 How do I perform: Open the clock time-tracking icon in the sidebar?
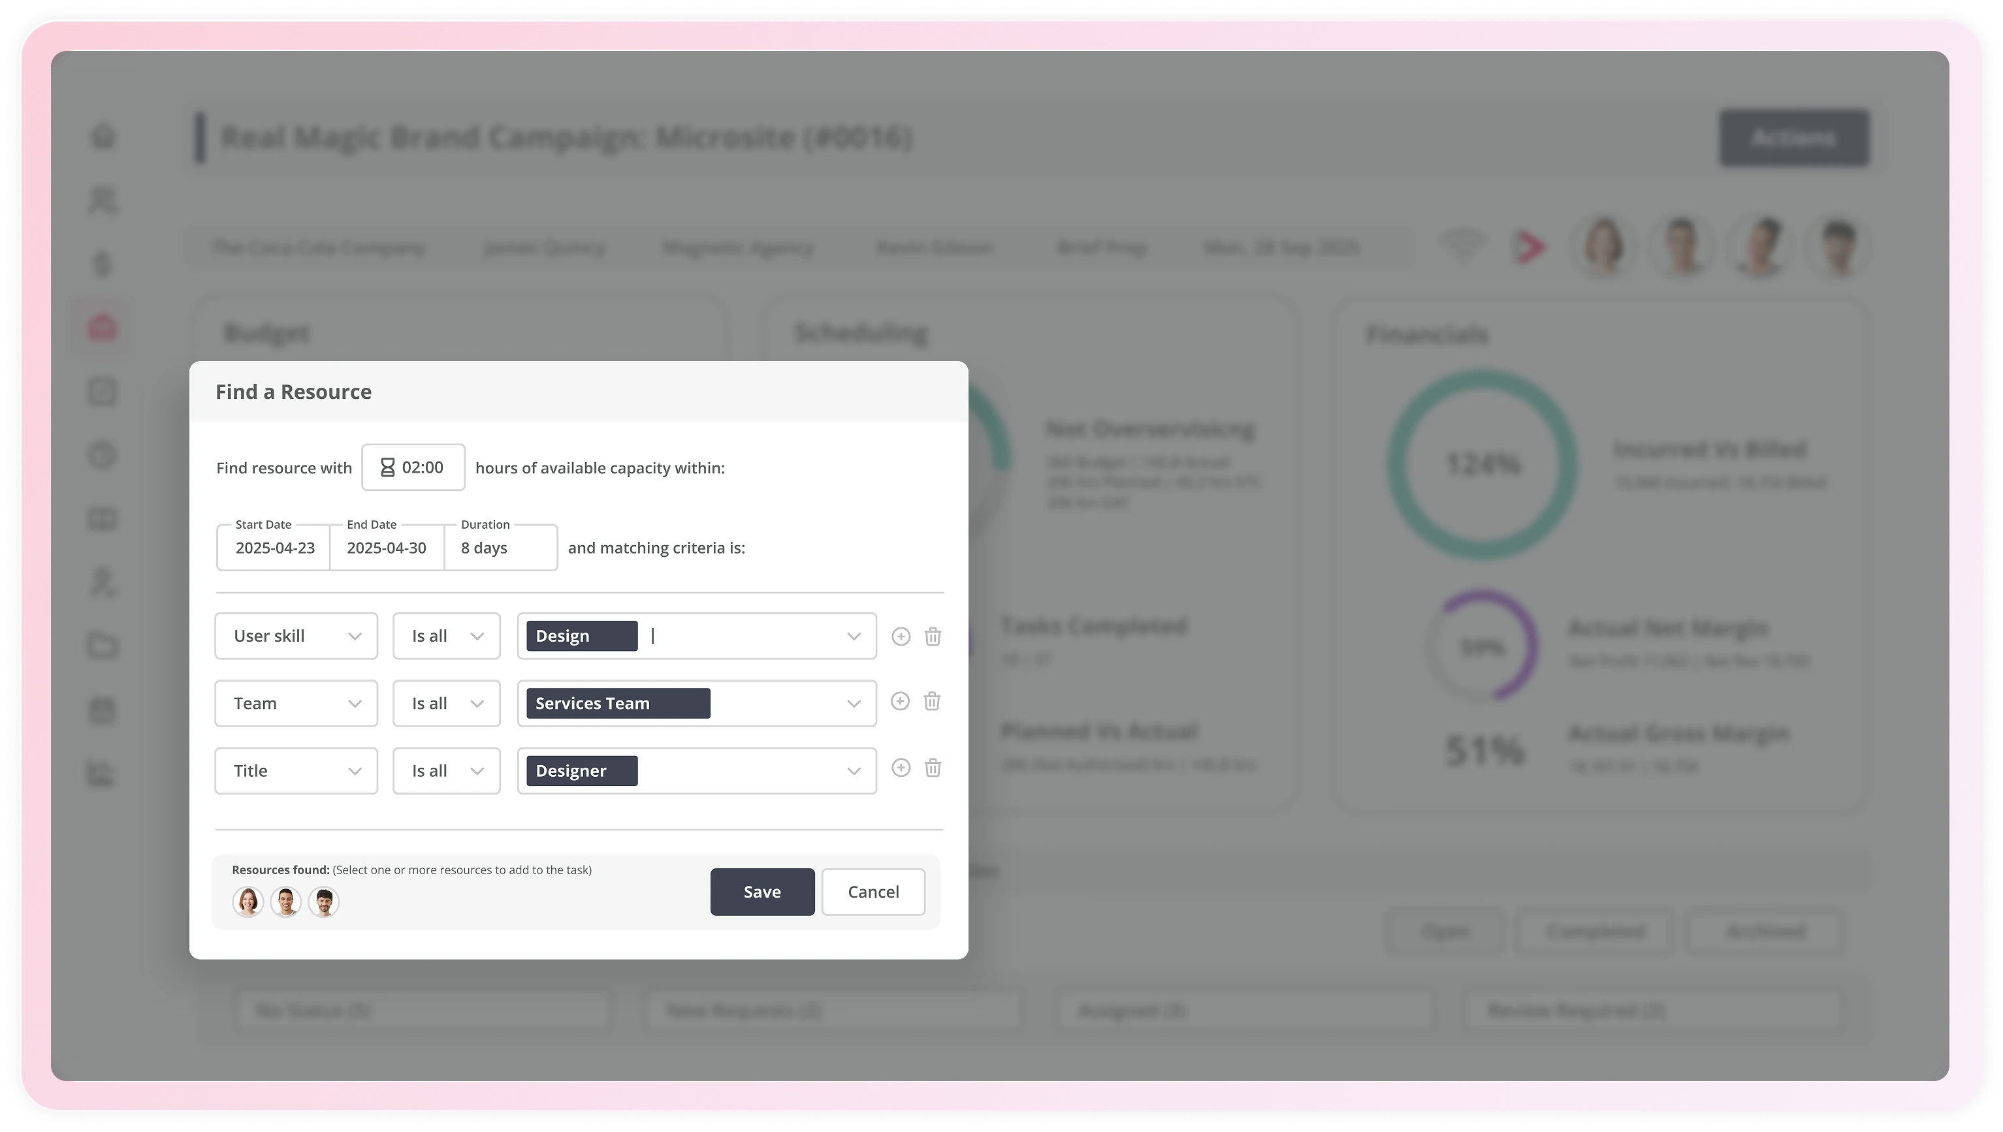102,456
